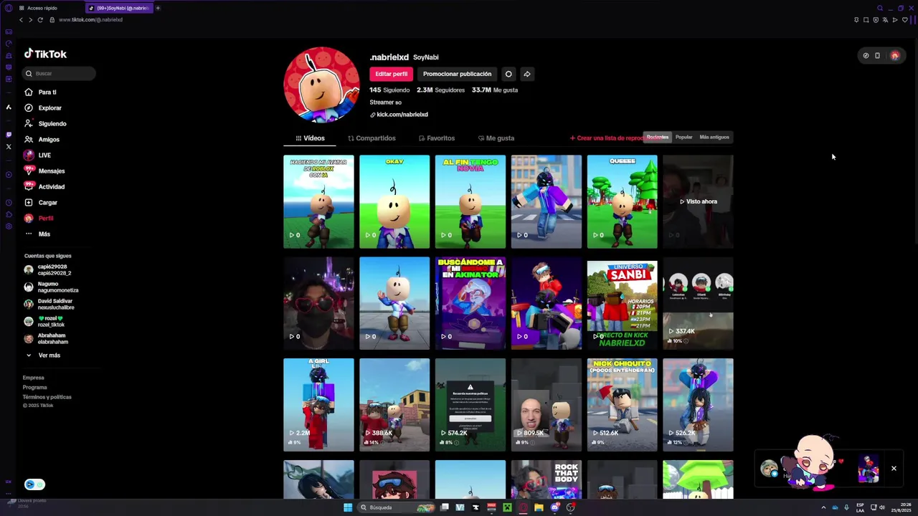
Task: Click the heart icon in browser toolbar
Action: (x=904, y=19)
